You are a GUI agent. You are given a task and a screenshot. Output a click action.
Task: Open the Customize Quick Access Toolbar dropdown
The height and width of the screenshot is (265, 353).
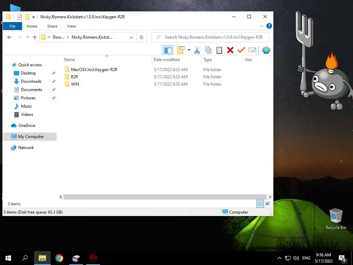click(33, 17)
